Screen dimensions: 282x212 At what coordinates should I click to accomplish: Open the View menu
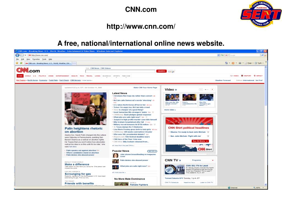[28, 59]
